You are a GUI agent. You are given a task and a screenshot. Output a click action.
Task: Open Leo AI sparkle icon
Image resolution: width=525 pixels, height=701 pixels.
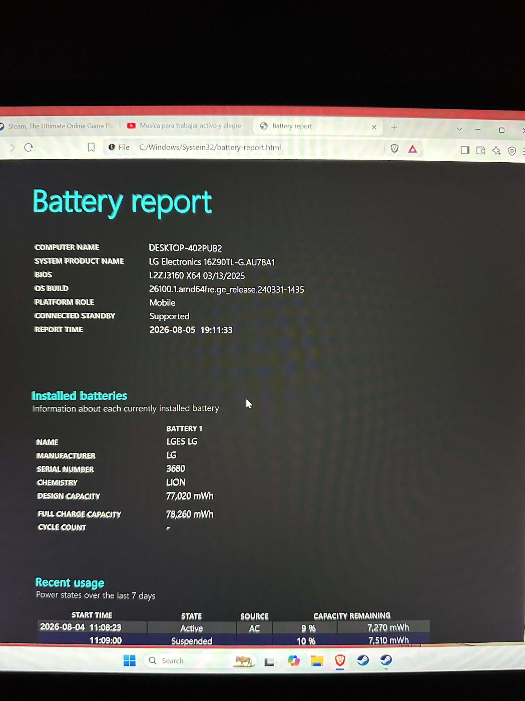496,151
